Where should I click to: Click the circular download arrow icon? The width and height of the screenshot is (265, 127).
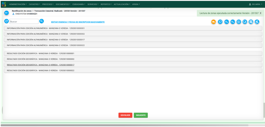[238, 22]
